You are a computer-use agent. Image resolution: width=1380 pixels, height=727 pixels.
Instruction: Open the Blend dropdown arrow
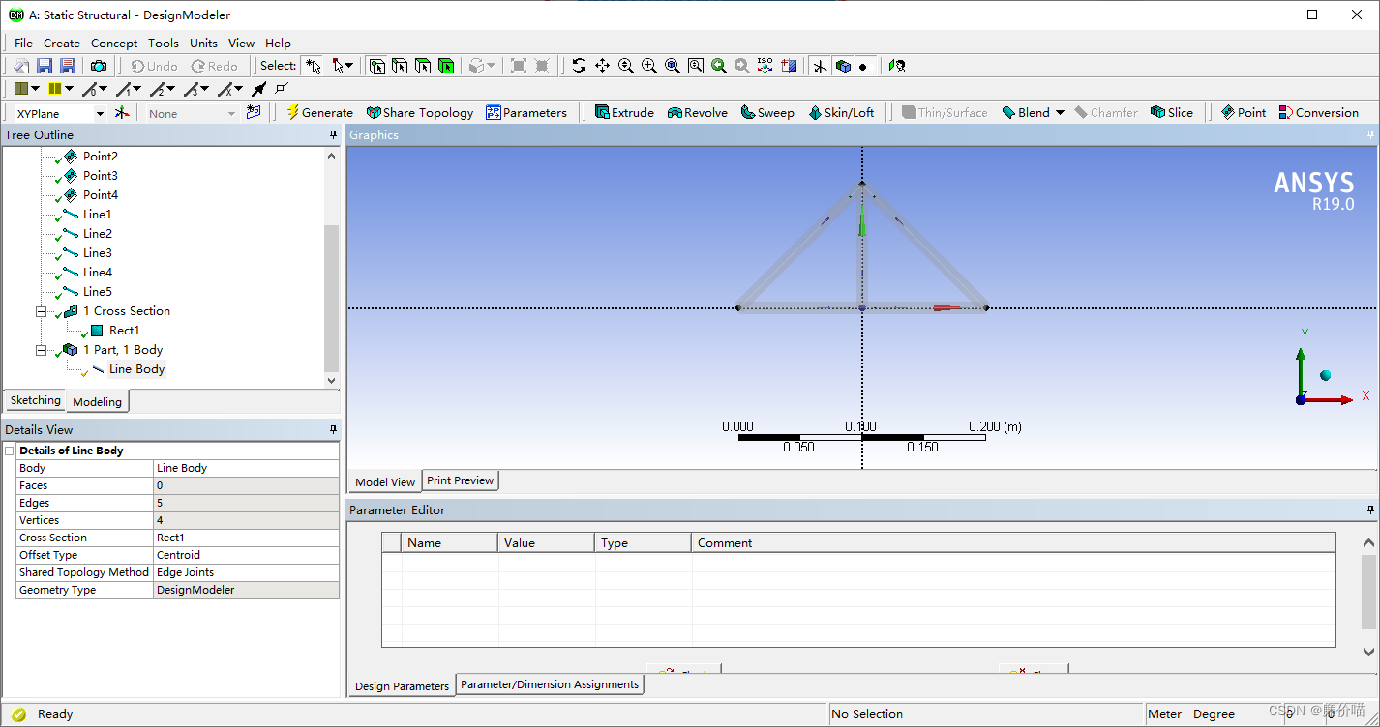click(1060, 113)
